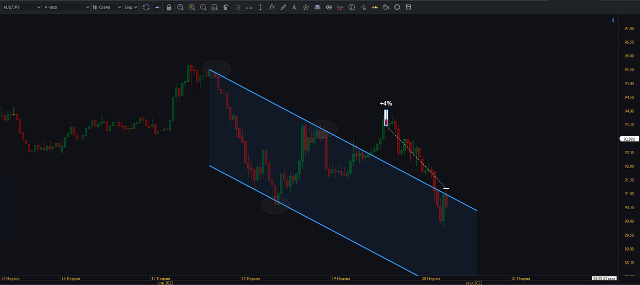Click the short white horizontal marker near 91.00
This screenshot has height=285, width=640.
tap(446, 188)
